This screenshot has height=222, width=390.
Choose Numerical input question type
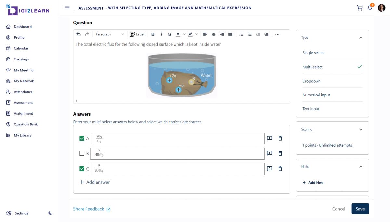[332, 95]
